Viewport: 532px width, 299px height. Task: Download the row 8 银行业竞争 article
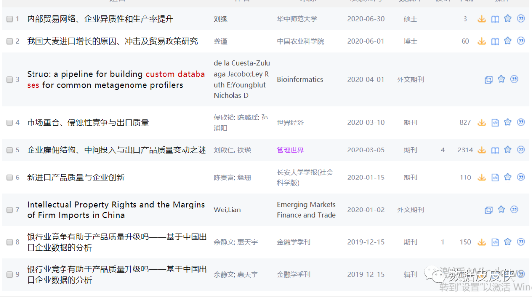click(481, 242)
